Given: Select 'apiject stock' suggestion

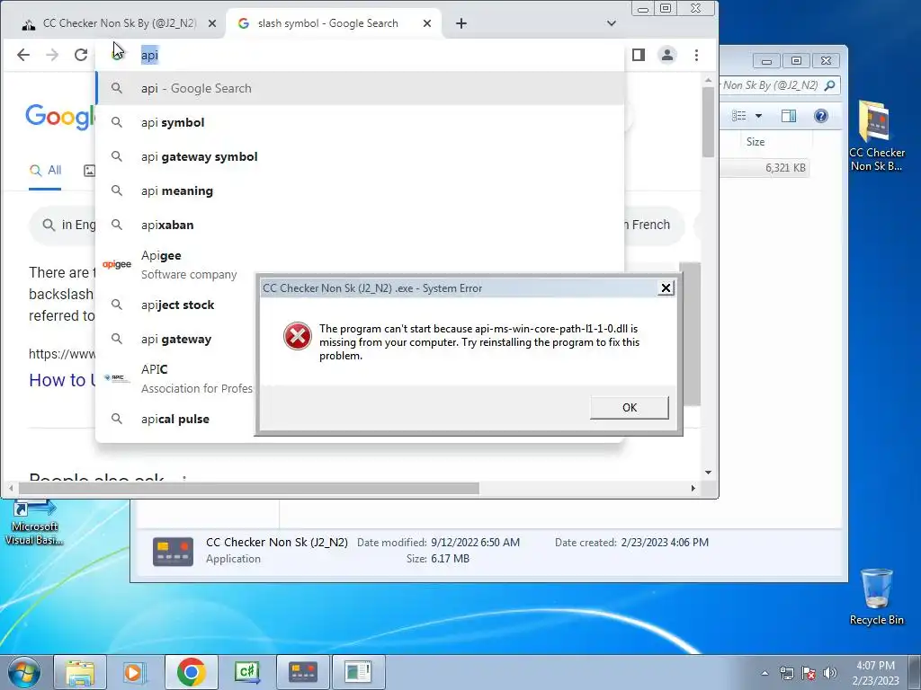Looking at the screenshot, I should coord(176,305).
